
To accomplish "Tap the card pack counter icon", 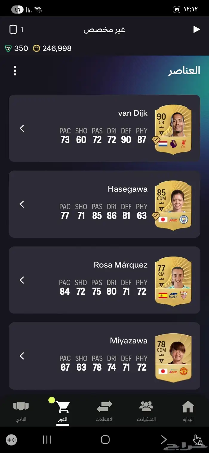I will coord(13,30).
